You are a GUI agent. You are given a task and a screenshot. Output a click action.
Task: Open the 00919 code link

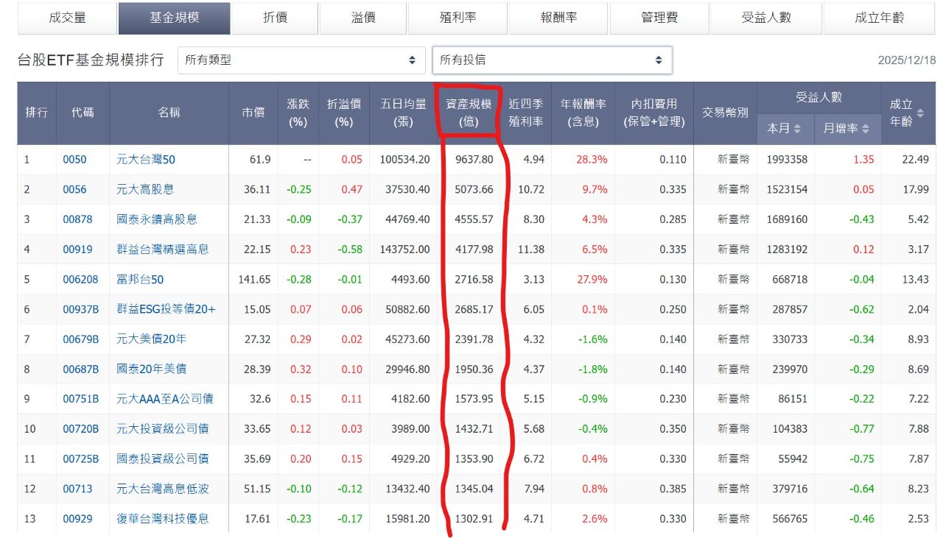coord(77,249)
